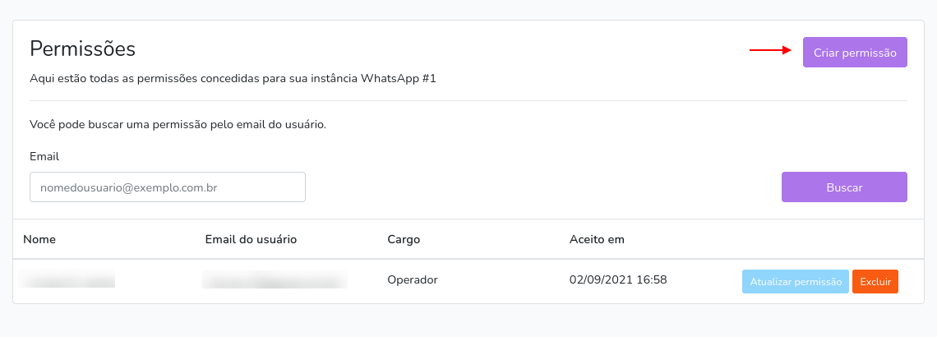Image resolution: width=937 pixels, height=337 pixels.
Task: Click the Email do usuário column header
Action: click(x=251, y=240)
